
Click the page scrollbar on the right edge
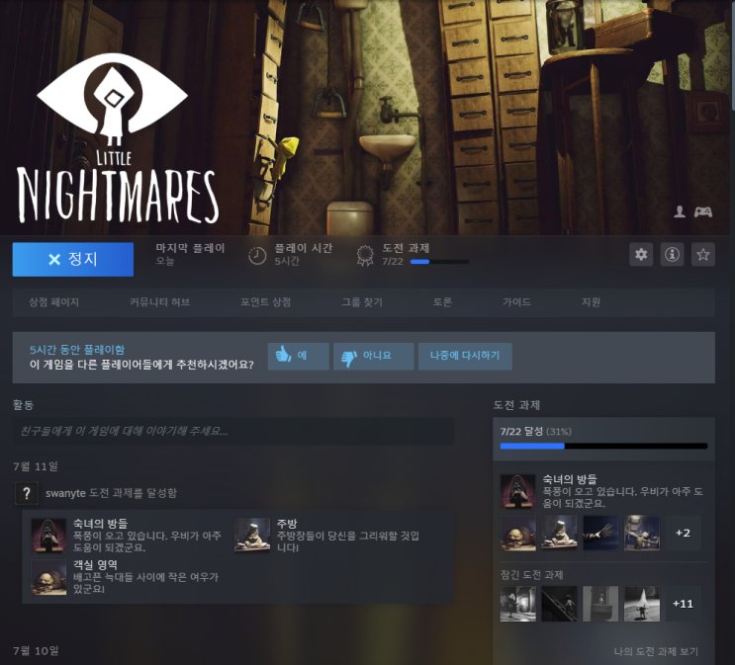(x=733, y=55)
